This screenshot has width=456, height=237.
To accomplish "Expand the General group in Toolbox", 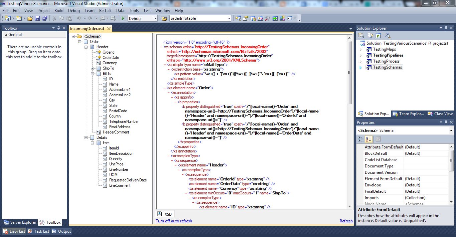I will 6,35.
